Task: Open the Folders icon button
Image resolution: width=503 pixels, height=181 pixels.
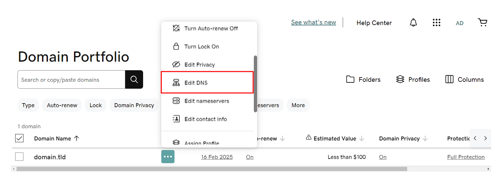Action: coord(350,79)
